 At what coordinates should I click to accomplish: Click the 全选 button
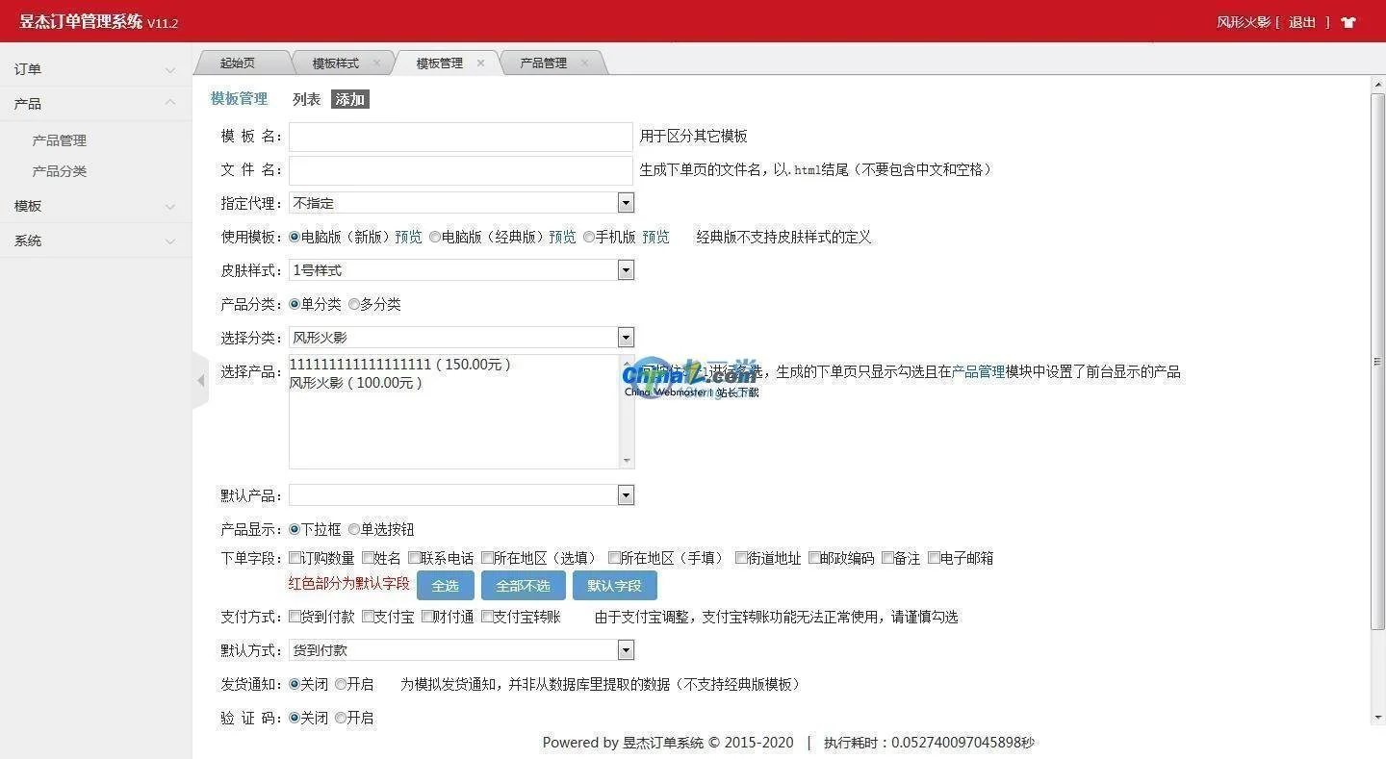(x=445, y=586)
